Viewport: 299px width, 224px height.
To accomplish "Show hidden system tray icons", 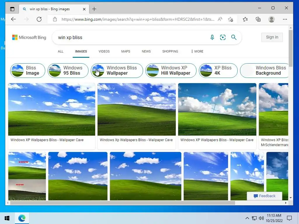I will (x=247, y=218).
